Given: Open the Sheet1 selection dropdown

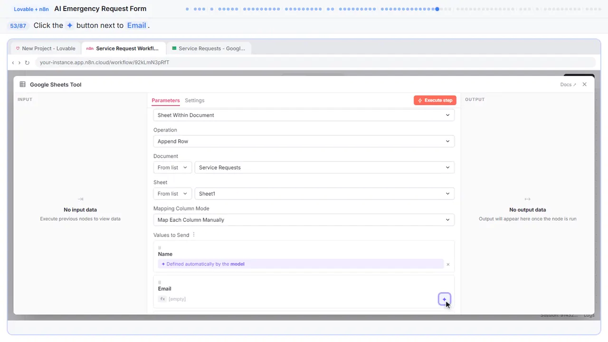Looking at the screenshot, I should tap(324, 193).
